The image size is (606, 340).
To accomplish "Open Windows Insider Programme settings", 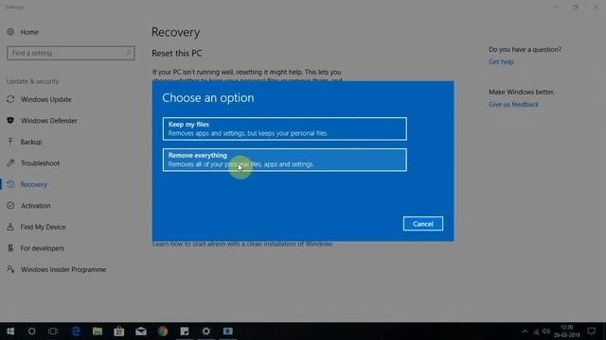I will coord(63,269).
